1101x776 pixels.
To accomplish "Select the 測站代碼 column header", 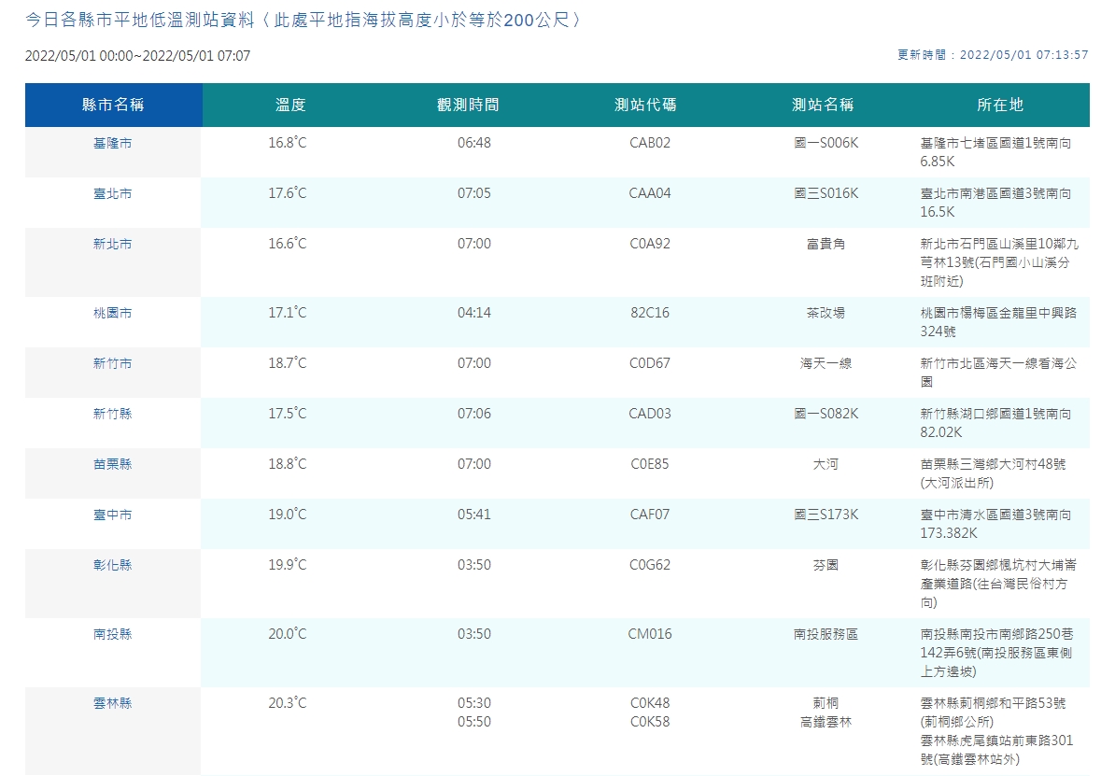I will coord(645,105).
